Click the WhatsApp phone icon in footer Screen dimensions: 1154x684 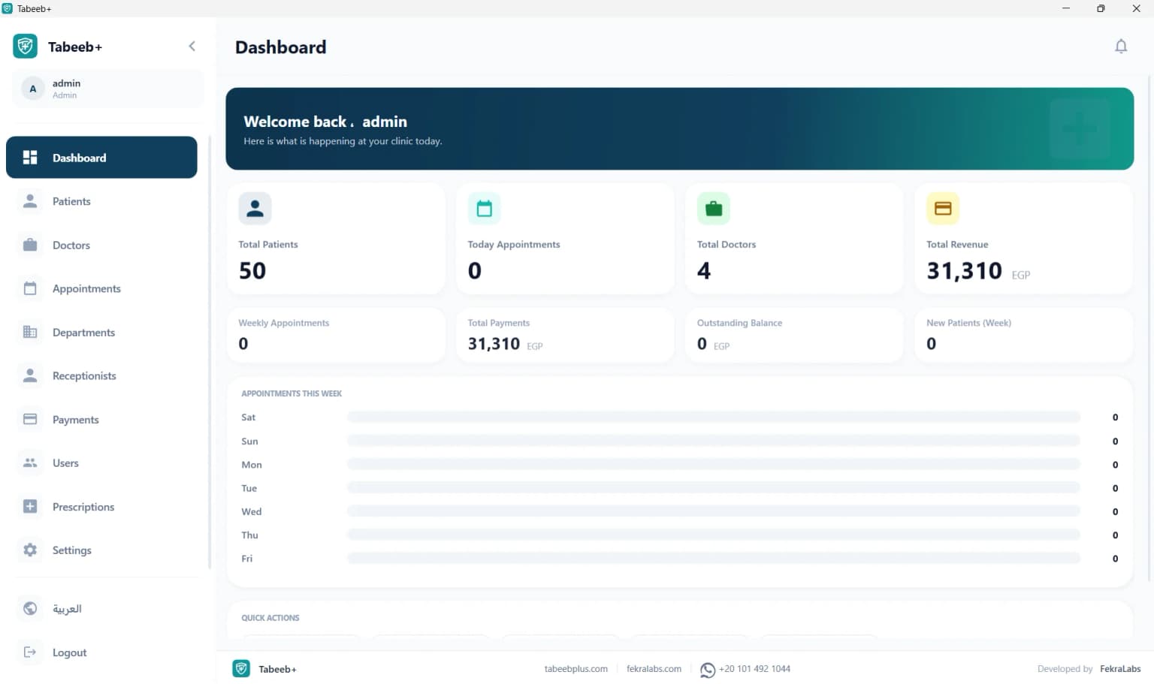pyautogui.click(x=708, y=670)
